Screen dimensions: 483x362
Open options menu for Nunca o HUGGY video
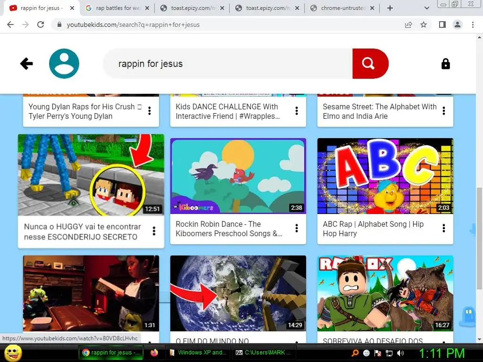click(154, 231)
